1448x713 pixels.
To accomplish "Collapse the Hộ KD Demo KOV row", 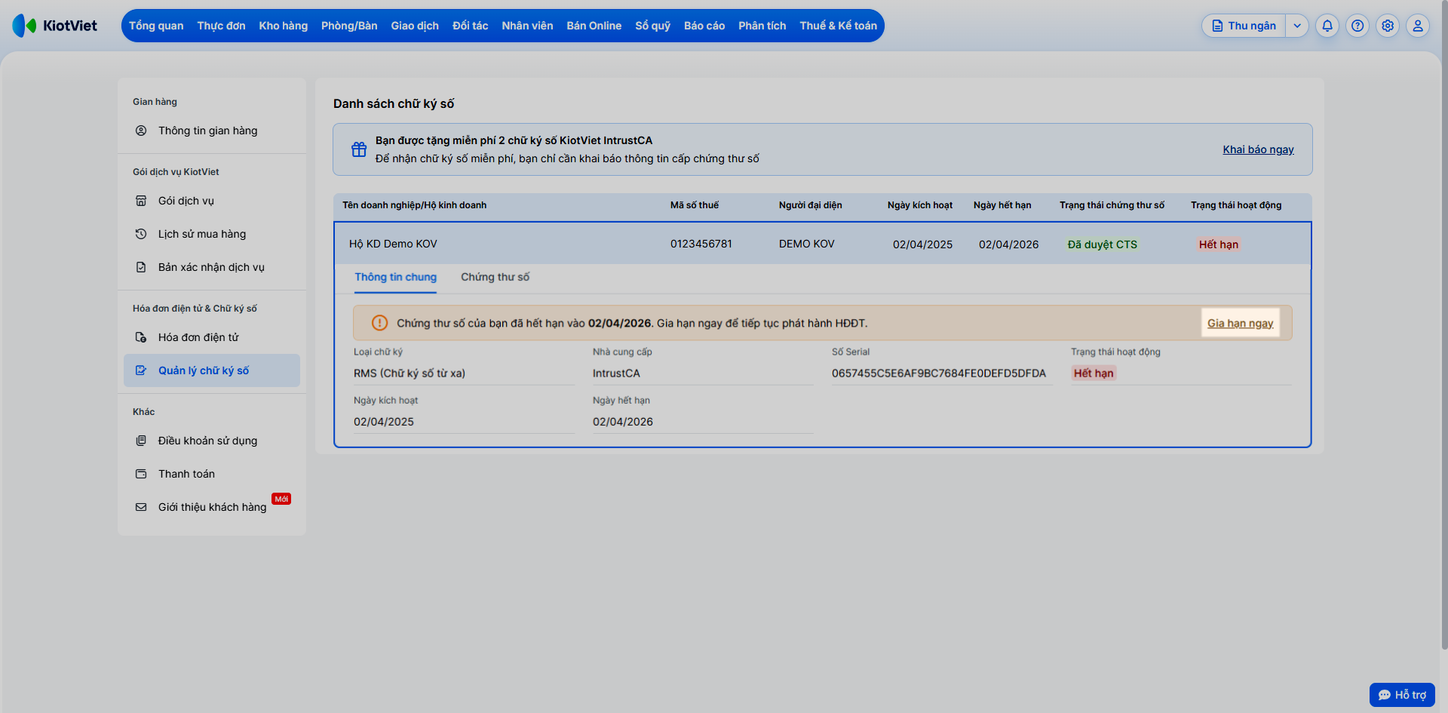I will coord(822,244).
